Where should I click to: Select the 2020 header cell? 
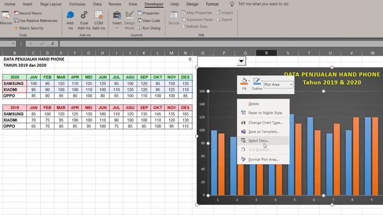click(x=14, y=77)
